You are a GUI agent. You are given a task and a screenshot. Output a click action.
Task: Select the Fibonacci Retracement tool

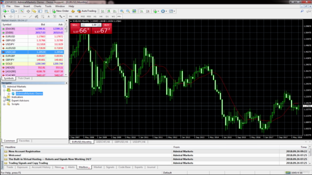tap(42, 17)
